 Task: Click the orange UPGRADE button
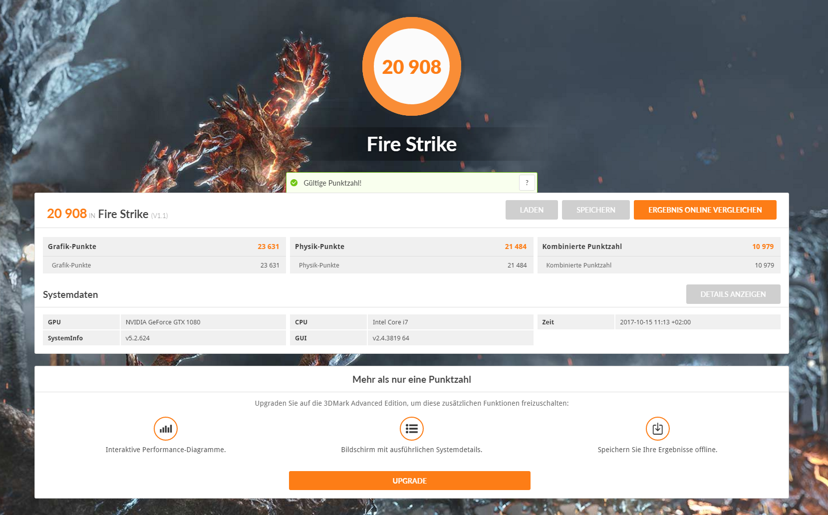coord(410,481)
